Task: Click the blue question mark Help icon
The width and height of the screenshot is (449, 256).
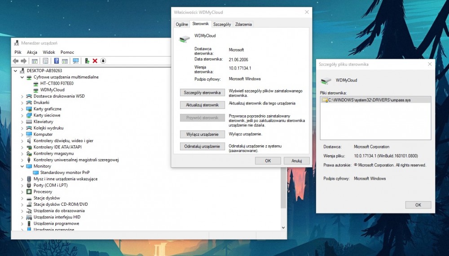Action: [57, 61]
